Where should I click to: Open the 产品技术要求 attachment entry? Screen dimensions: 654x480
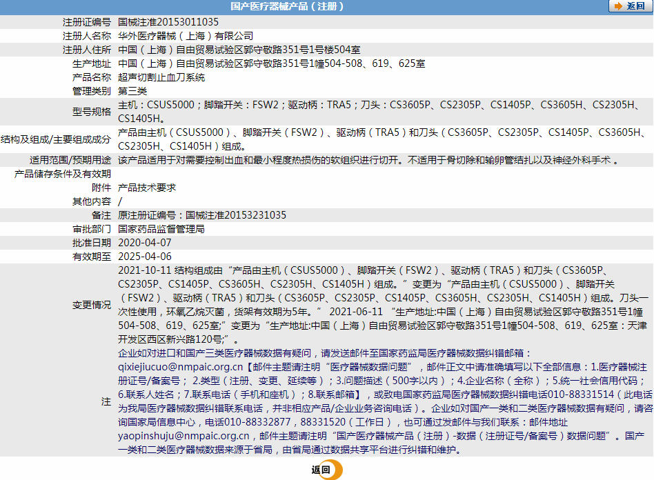point(147,188)
